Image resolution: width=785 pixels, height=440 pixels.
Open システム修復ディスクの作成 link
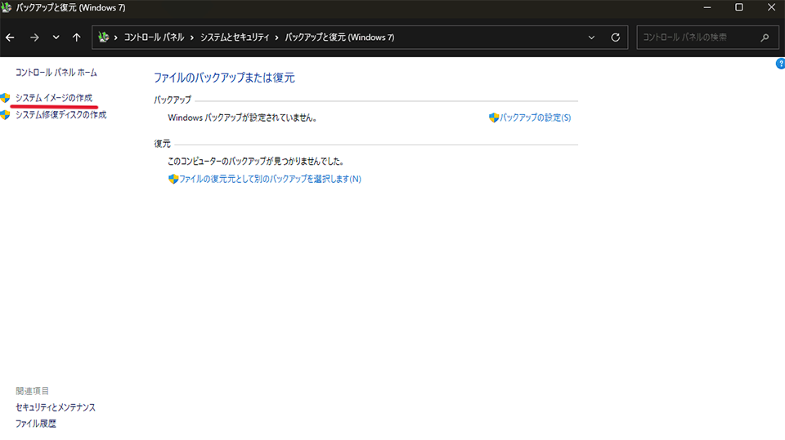tap(61, 115)
